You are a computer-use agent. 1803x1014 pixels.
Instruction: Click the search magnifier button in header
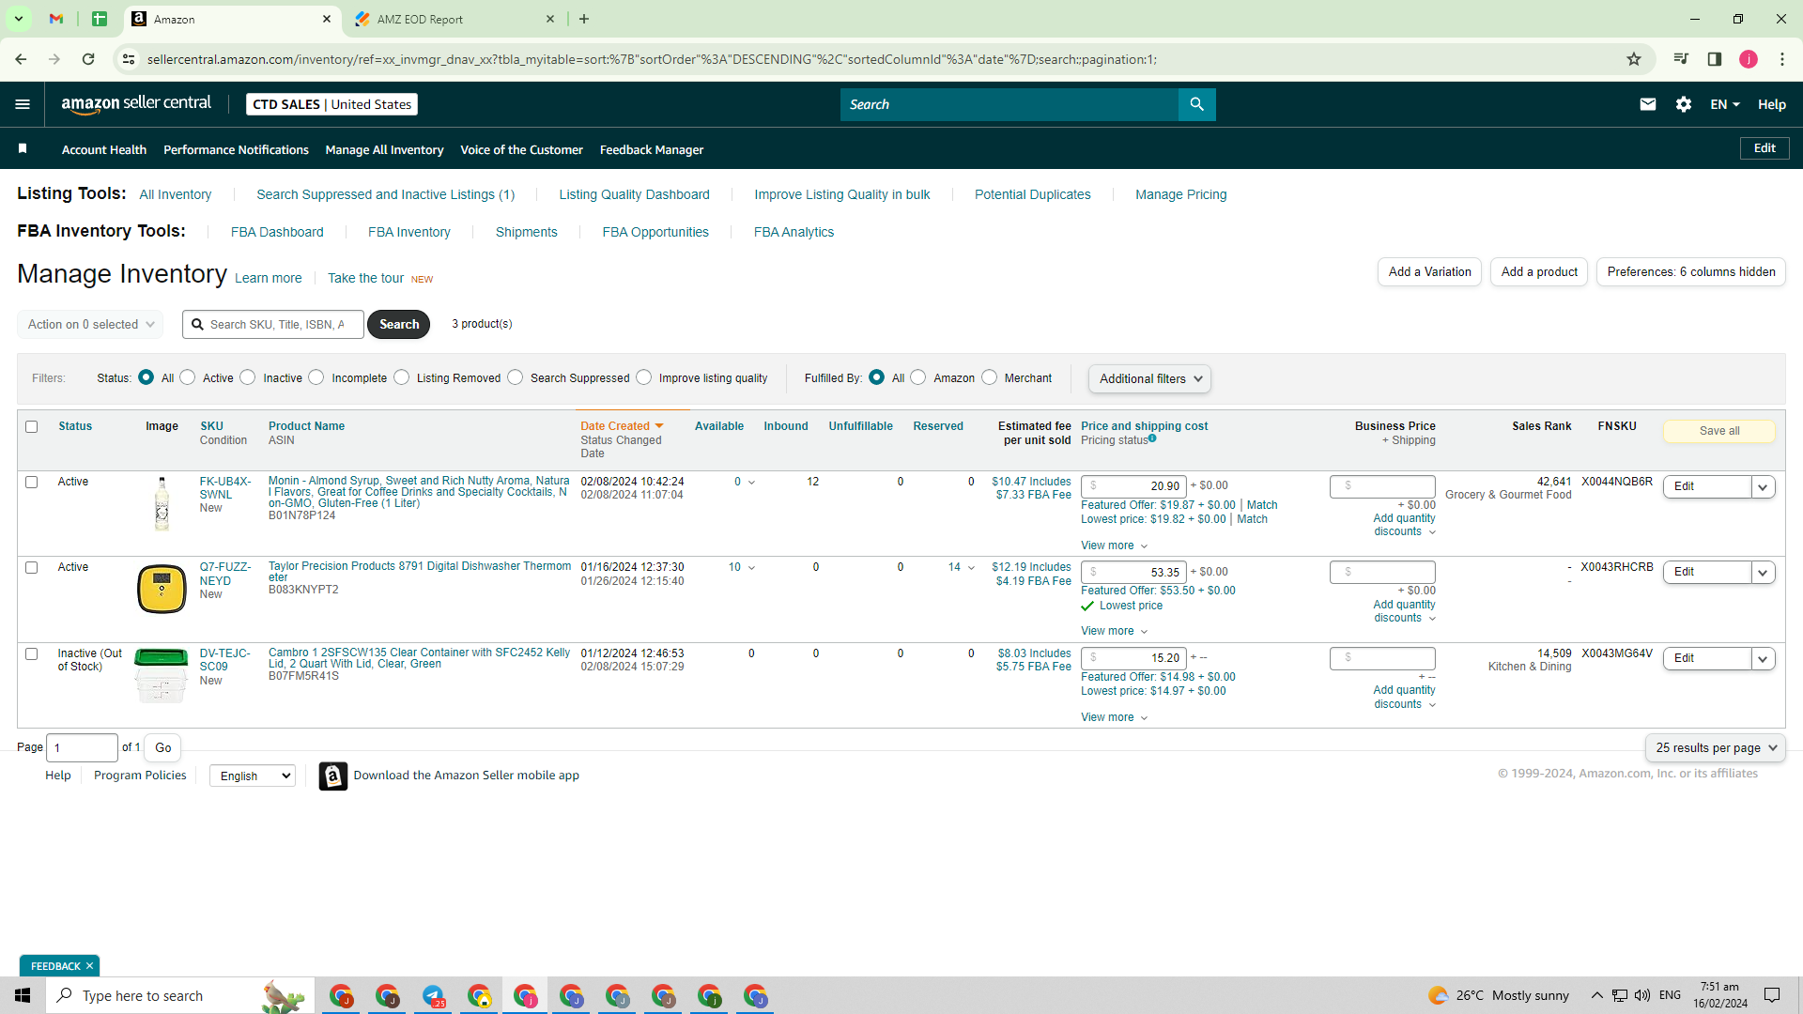pos(1196,104)
